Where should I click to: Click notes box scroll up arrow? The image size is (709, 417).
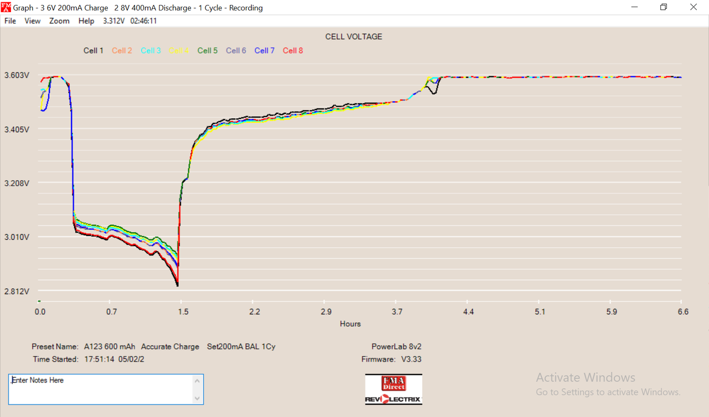click(198, 380)
